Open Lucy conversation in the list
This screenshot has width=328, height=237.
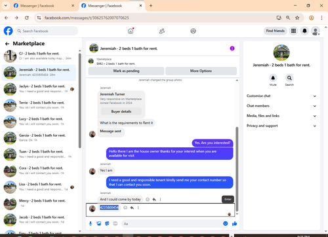coord(39,122)
